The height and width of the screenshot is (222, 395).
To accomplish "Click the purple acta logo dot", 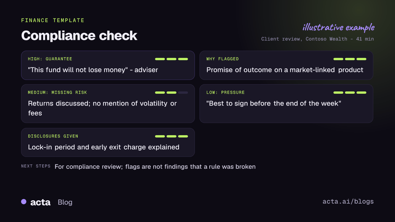I will coord(24,202).
